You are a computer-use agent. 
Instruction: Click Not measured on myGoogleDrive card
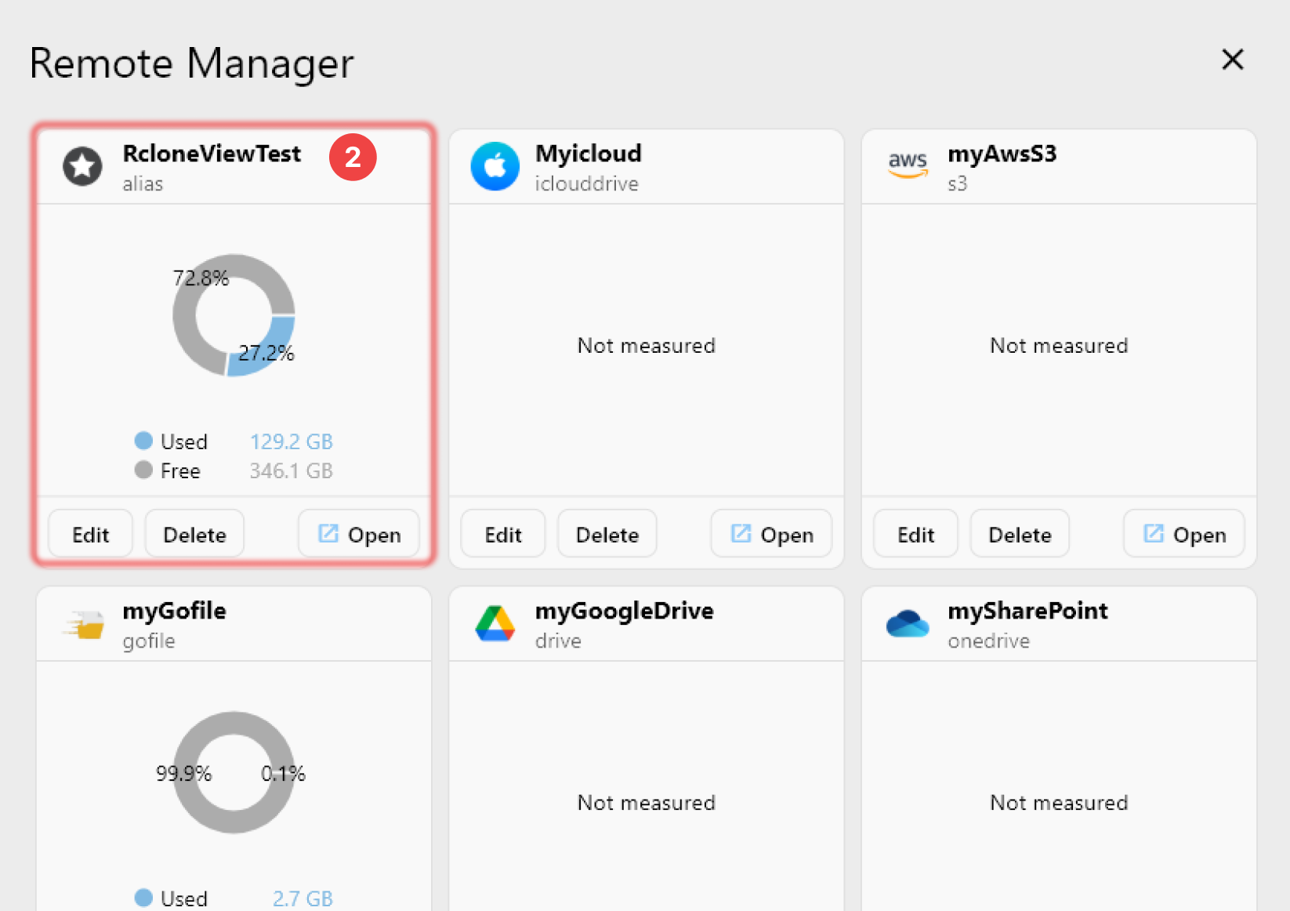click(x=646, y=802)
